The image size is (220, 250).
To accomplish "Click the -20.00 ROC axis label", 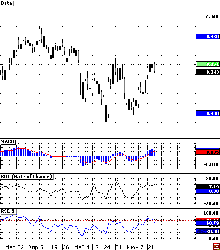I will click(x=211, y=204).
